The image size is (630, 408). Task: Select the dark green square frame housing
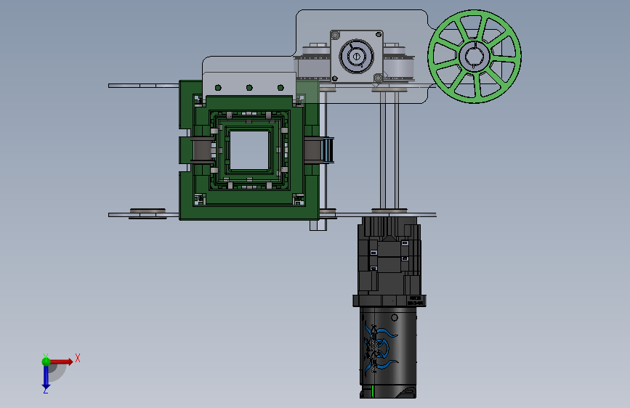(249, 150)
